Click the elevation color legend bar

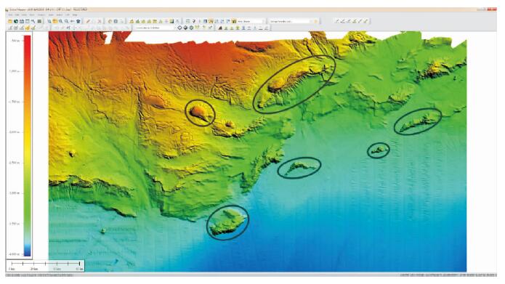[28, 145]
